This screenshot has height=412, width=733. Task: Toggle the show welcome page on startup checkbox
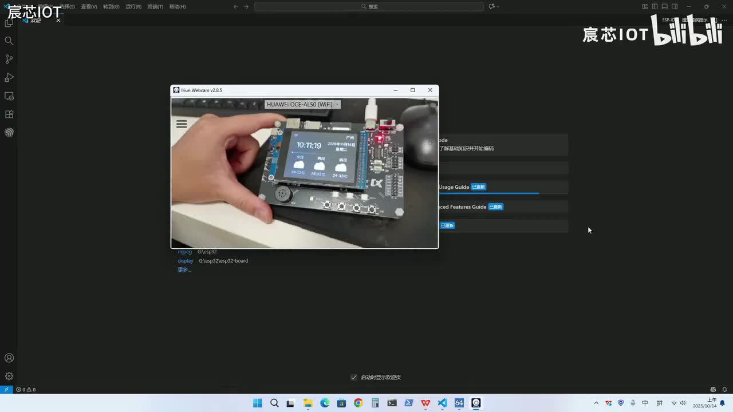tap(354, 377)
